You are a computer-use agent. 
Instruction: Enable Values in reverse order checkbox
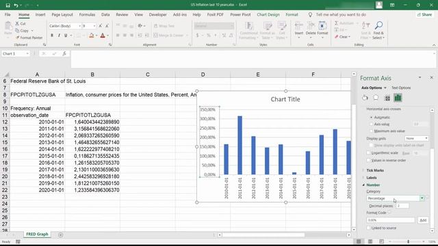[368, 160]
